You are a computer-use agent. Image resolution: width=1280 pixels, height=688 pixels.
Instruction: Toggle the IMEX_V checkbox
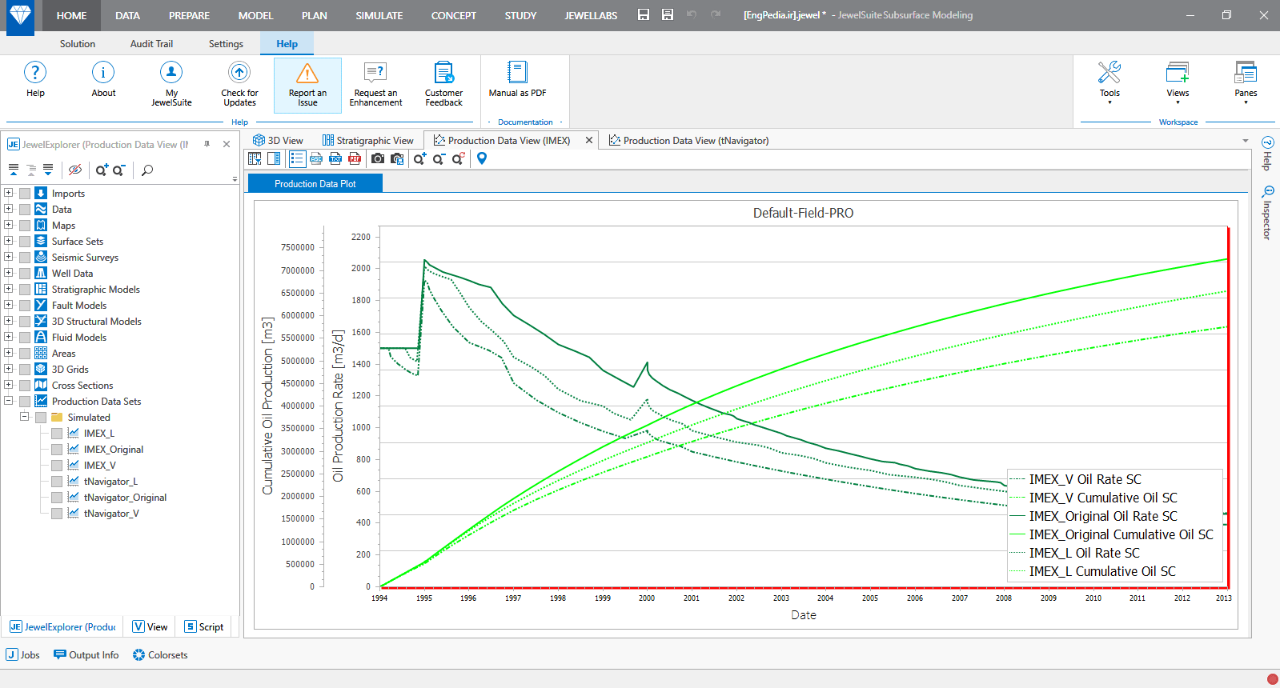coord(57,466)
